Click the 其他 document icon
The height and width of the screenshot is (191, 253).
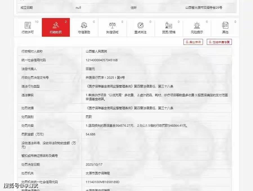(x=225, y=25)
